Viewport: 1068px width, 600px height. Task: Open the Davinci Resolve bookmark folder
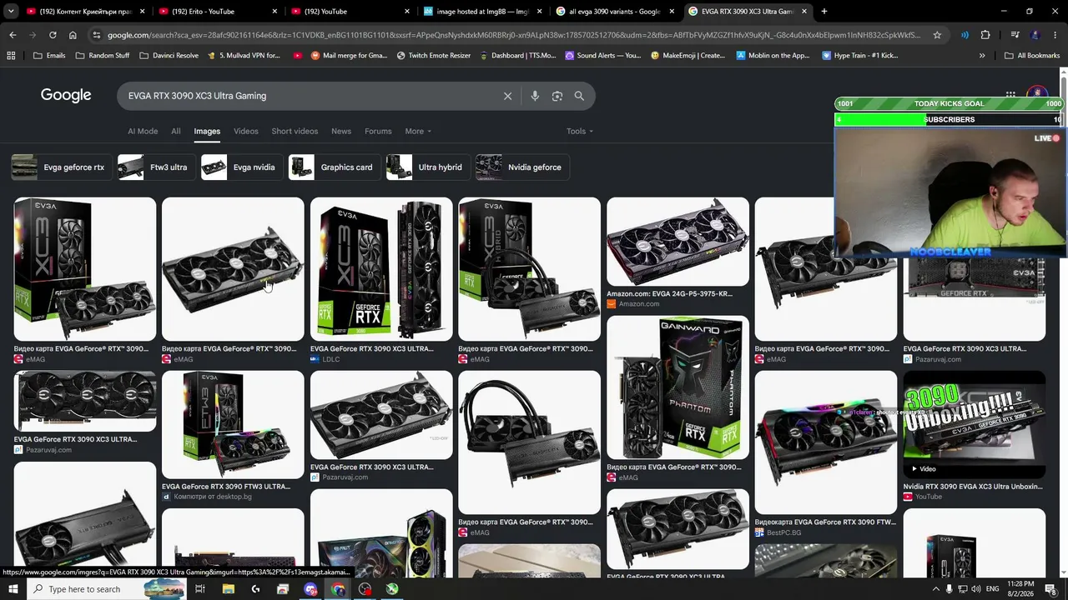(169, 56)
